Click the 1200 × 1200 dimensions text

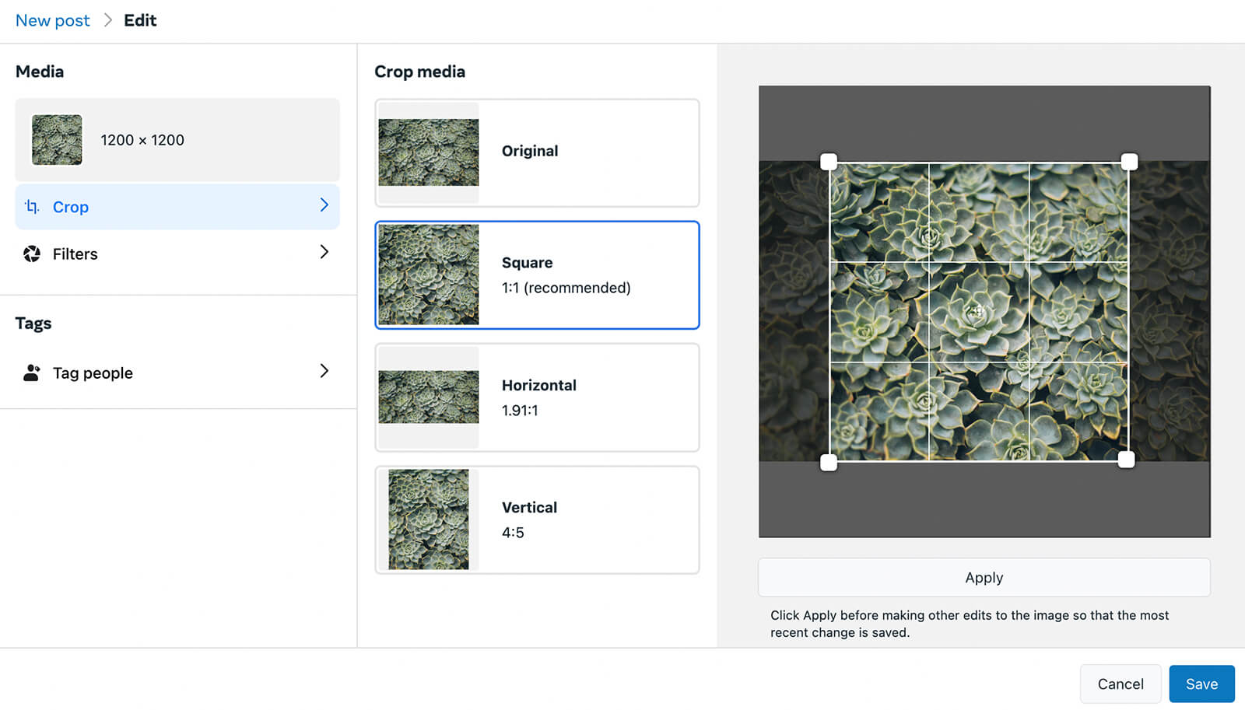click(x=142, y=140)
